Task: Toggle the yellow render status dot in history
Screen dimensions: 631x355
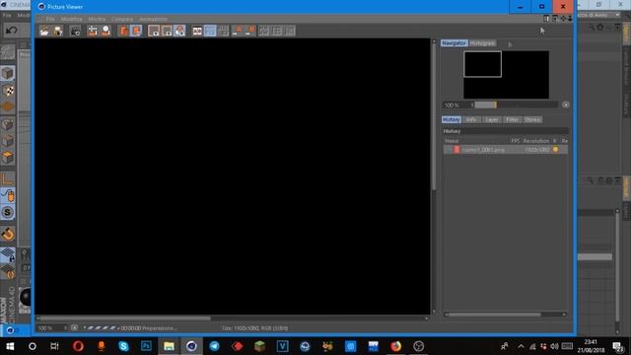Action: (x=555, y=150)
